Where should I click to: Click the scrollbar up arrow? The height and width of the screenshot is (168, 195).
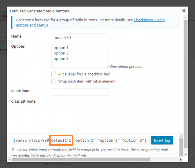point(185,18)
